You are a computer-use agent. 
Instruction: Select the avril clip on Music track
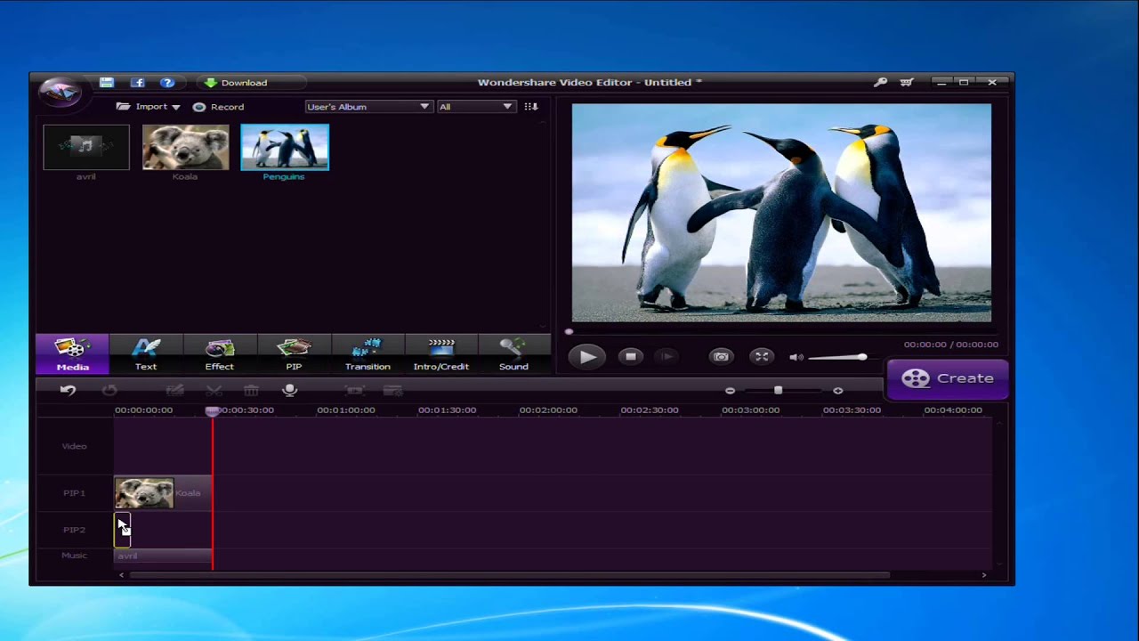163,556
